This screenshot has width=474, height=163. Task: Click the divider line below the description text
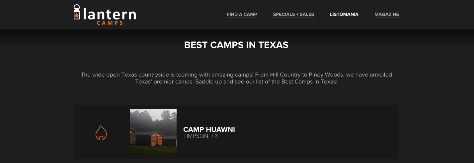(x=236, y=95)
